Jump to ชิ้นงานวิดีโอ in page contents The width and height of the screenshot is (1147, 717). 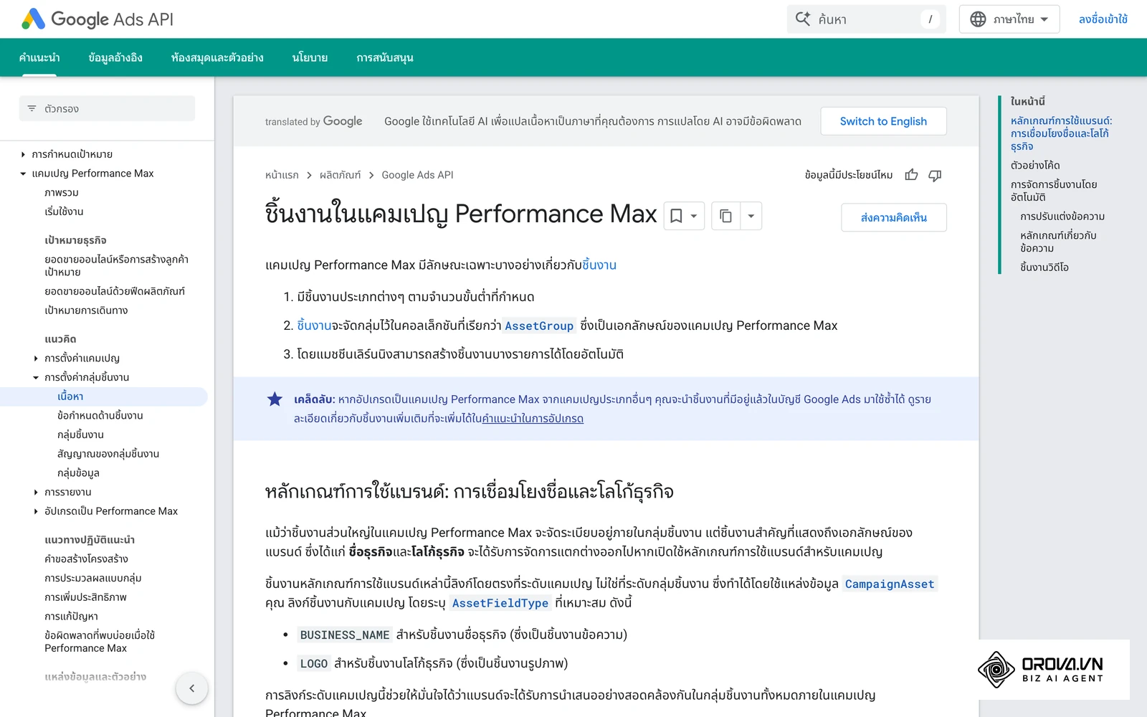1044,267
